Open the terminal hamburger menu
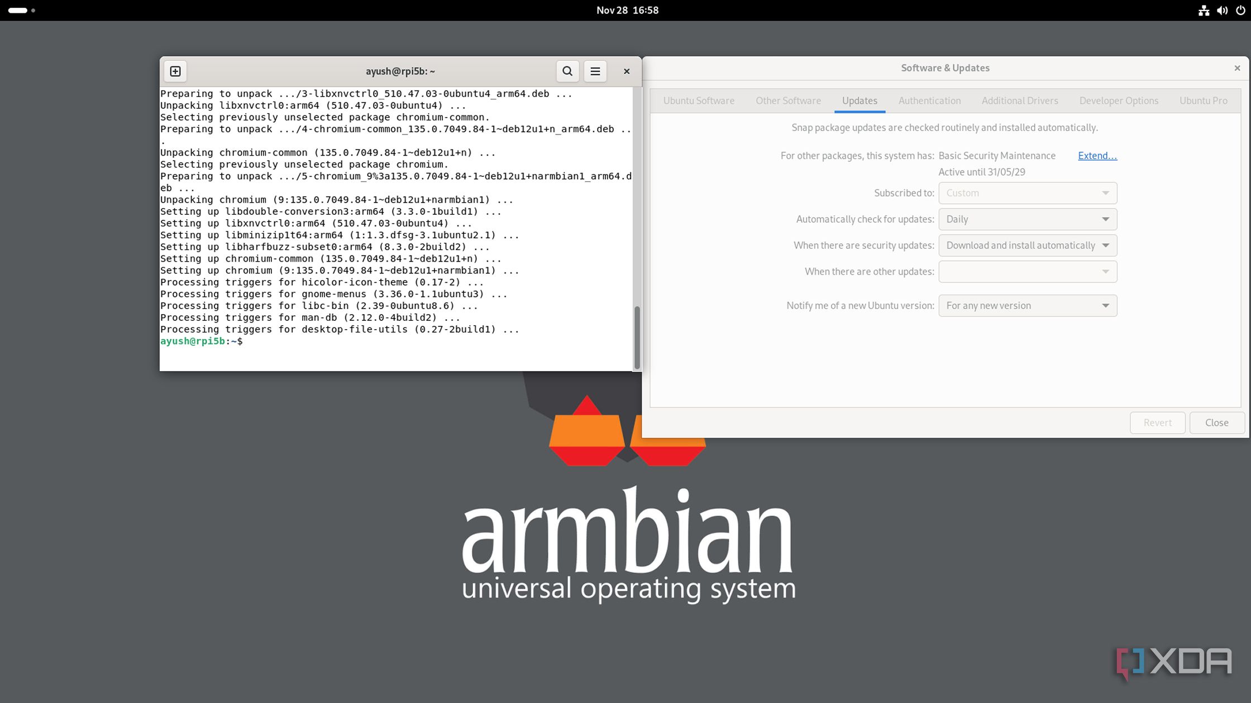 (595, 71)
